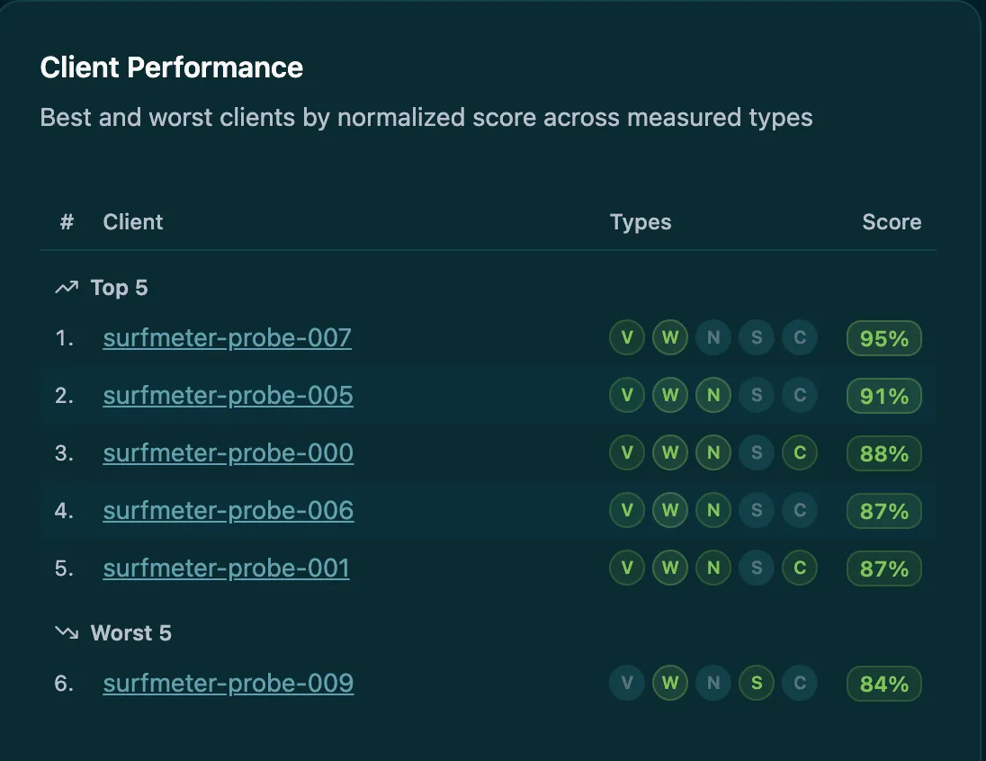Click the C type badge for probe-005
The image size is (986, 761).
[x=800, y=395]
